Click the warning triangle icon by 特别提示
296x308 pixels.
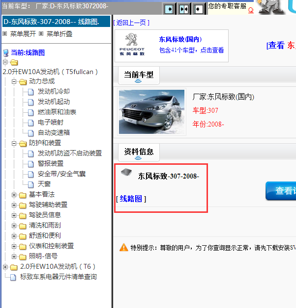[124, 248]
